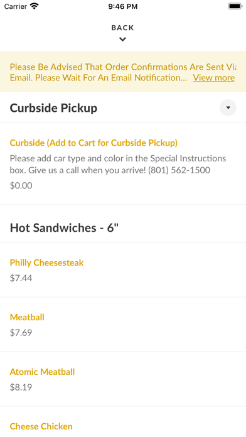Click the down chevron under BACK

pyautogui.click(x=122, y=40)
